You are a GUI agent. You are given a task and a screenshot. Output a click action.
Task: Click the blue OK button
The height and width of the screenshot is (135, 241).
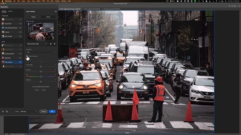coord(52,111)
